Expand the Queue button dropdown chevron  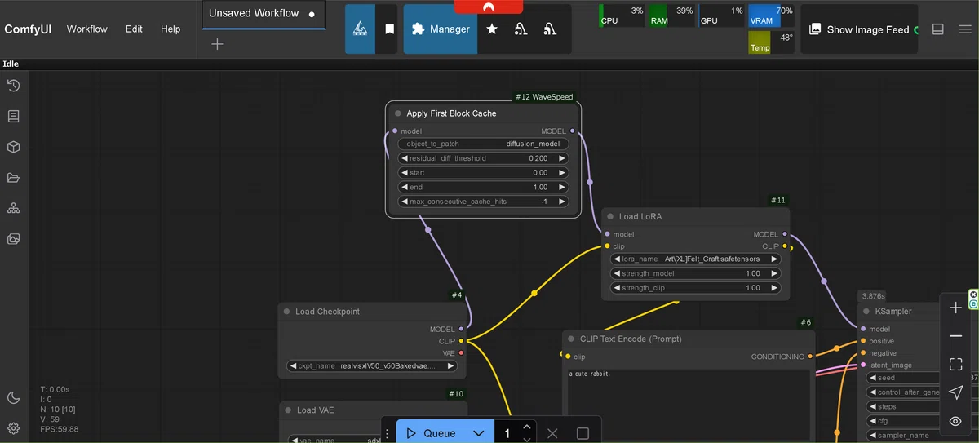[x=479, y=433]
